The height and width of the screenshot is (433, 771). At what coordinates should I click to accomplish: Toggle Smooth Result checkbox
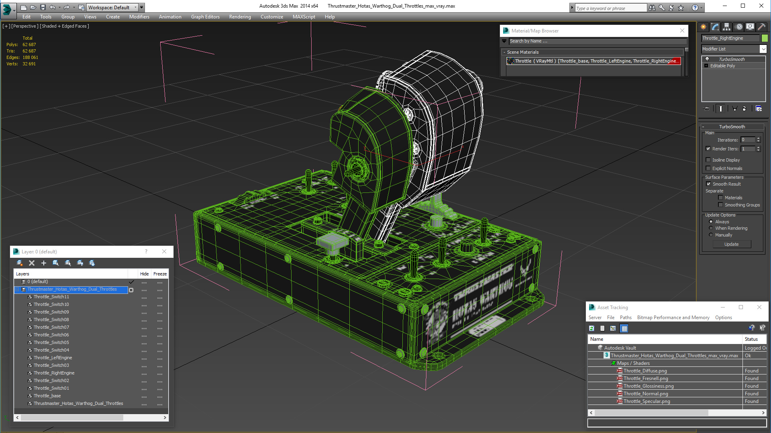[x=708, y=184]
